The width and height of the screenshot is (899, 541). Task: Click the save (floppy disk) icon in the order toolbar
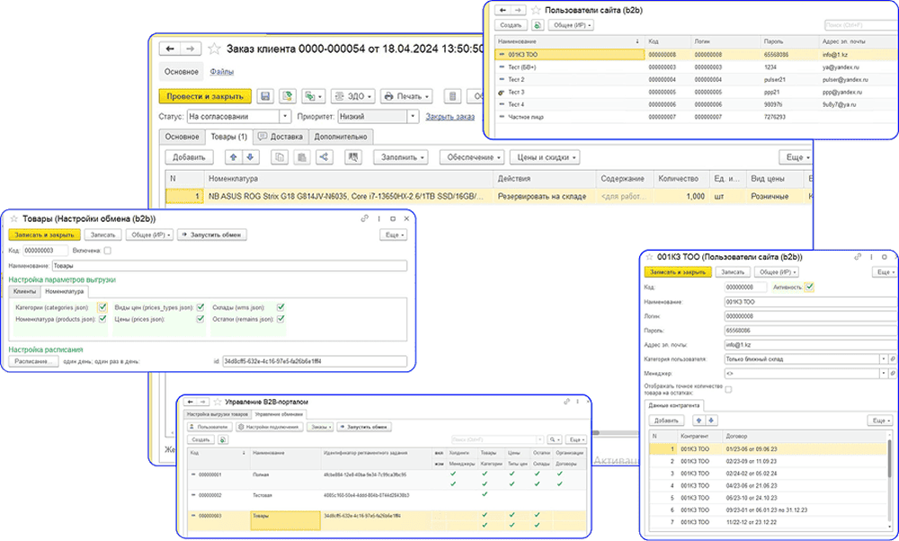[265, 96]
